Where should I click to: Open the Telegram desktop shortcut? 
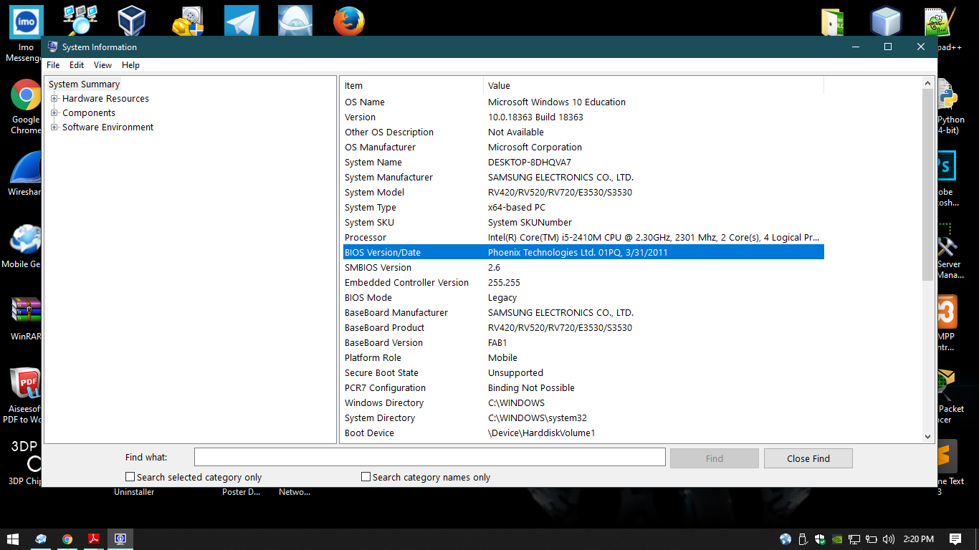coord(241,20)
